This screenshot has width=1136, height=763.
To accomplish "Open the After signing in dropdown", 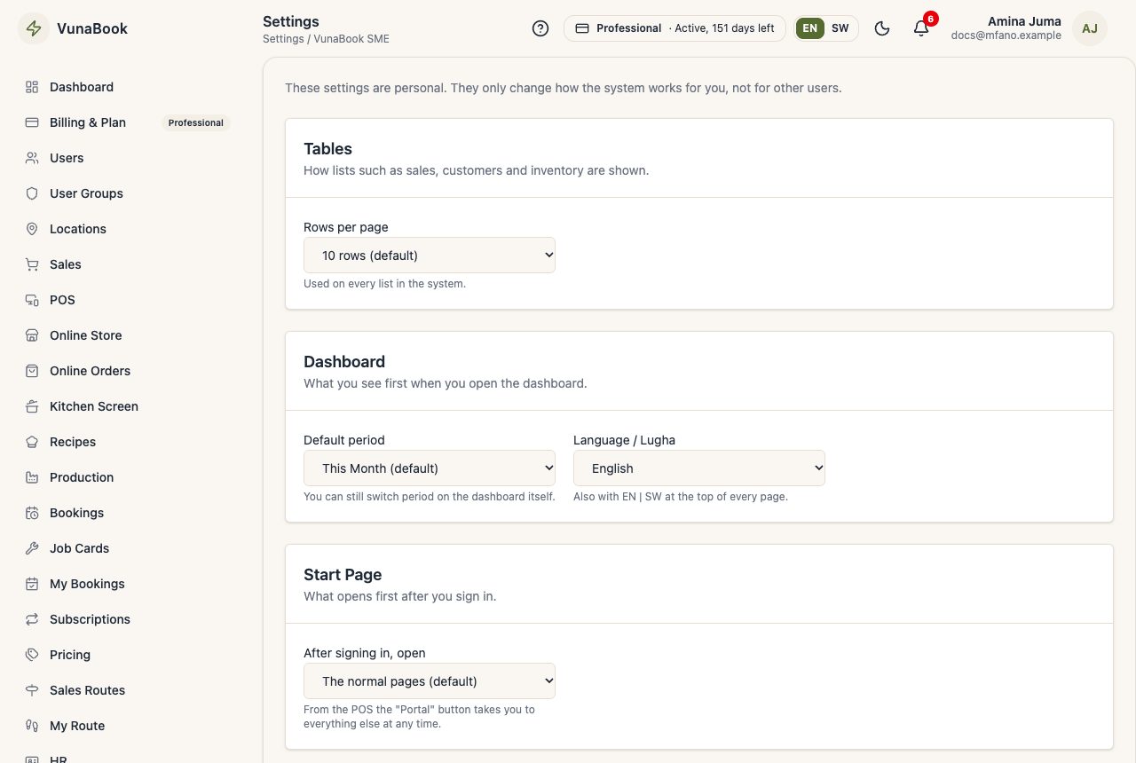I will (x=430, y=681).
